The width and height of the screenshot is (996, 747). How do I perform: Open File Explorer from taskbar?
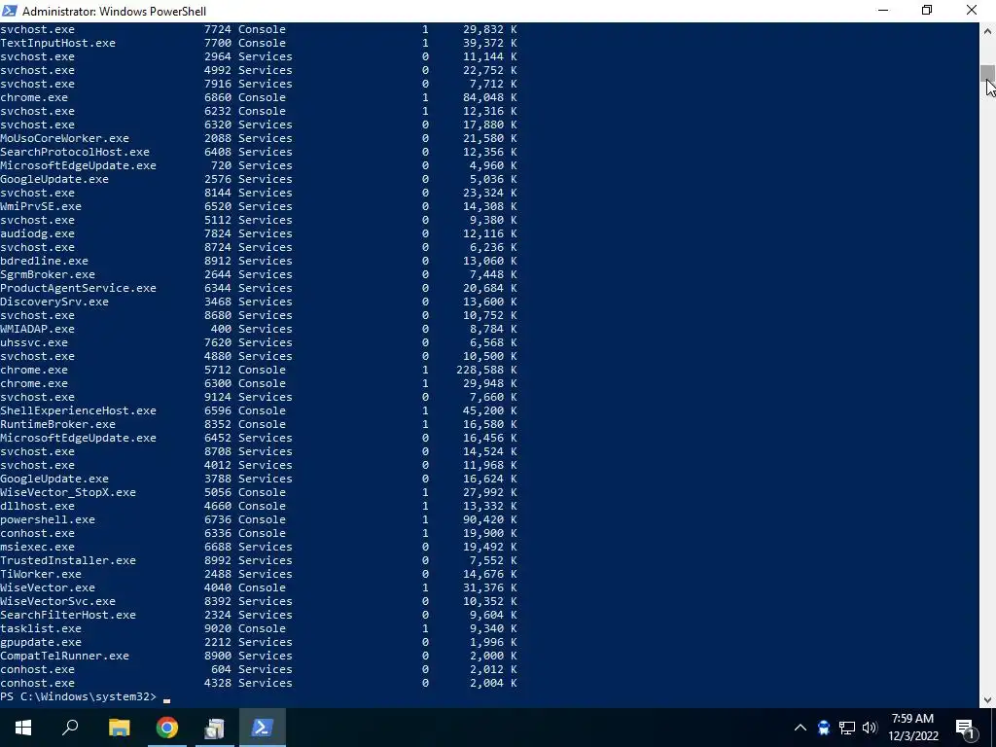[119, 728]
